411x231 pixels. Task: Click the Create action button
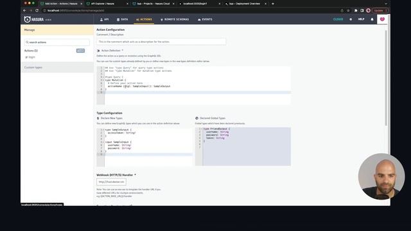[80, 51]
